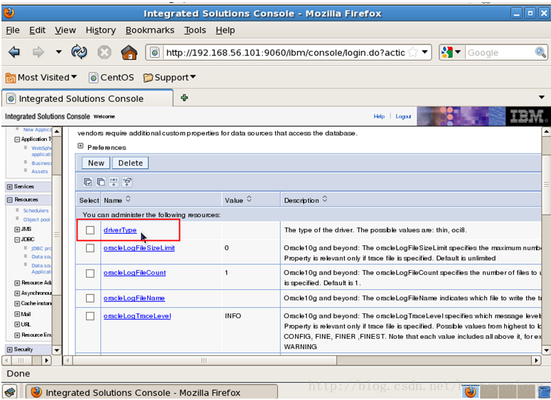Open the Schedulers navigation link
Image resolution: width=551 pixels, height=400 pixels.
(36, 210)
